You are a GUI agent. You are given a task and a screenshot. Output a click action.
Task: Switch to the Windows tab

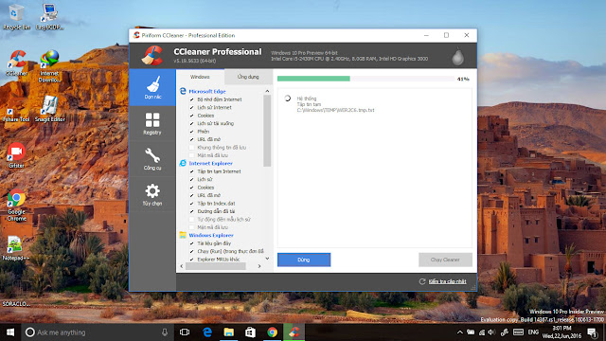click(200, 77)
